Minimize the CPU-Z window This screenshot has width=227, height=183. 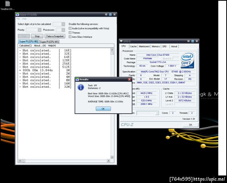pos(188,41)
